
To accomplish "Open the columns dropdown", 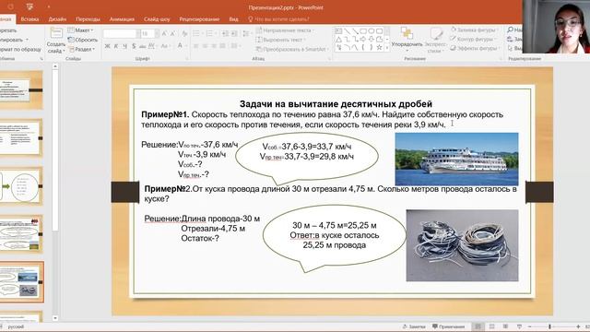I will pos(236,46).
